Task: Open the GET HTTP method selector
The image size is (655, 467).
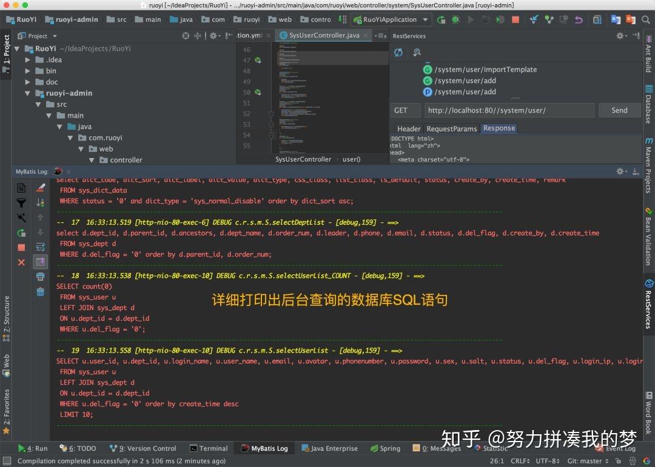Action: (x=406, y=110)
